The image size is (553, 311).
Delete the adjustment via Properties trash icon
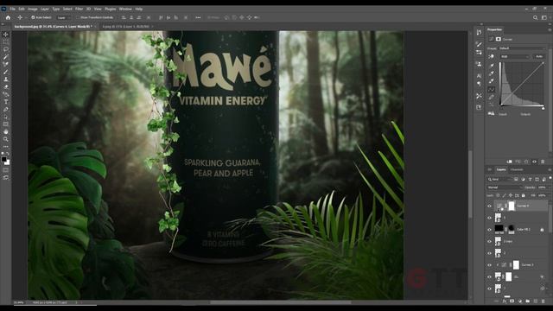(x=543, y=162)
